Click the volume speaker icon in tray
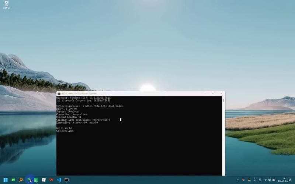 (x=270, y=180)
